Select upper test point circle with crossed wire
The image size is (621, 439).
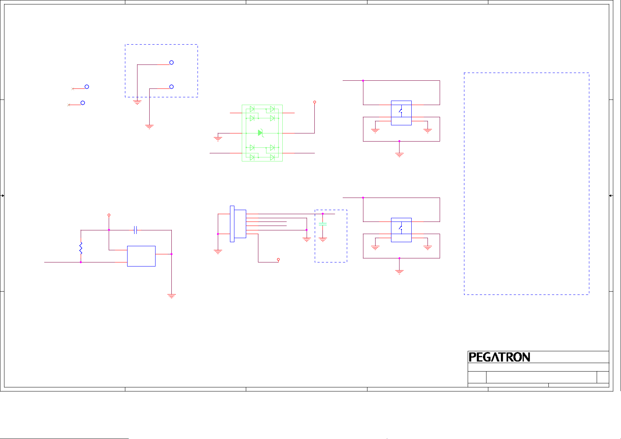[x=87, y=87]
